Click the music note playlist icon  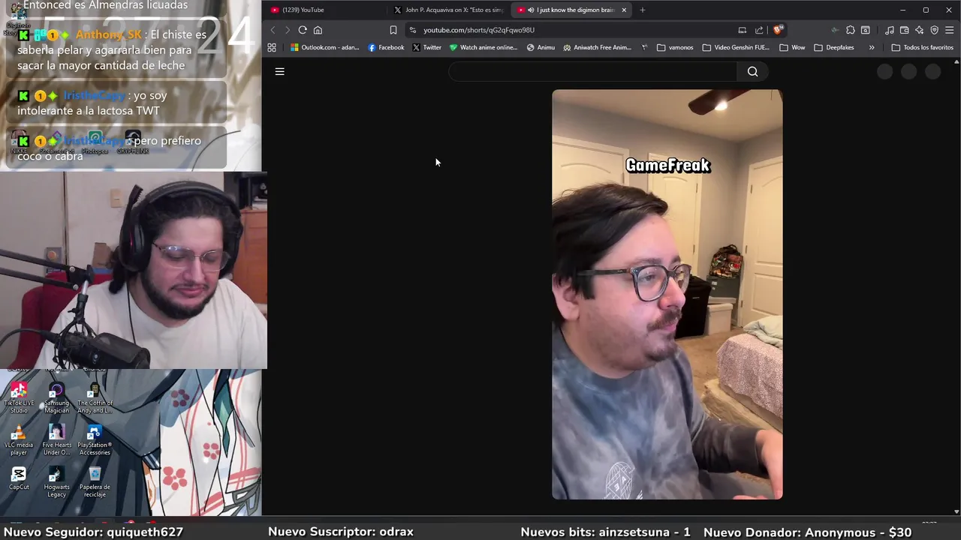(x=890, y=30)
